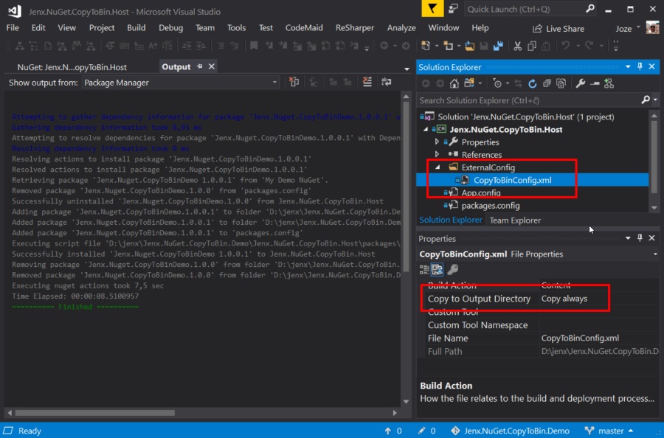Viewport: 664px width, 438px height.
Task: Click Pending Changes Filter clock icon
Action: pos(497,84)
